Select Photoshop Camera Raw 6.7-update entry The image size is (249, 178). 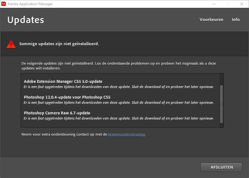(x=57, y=113)
